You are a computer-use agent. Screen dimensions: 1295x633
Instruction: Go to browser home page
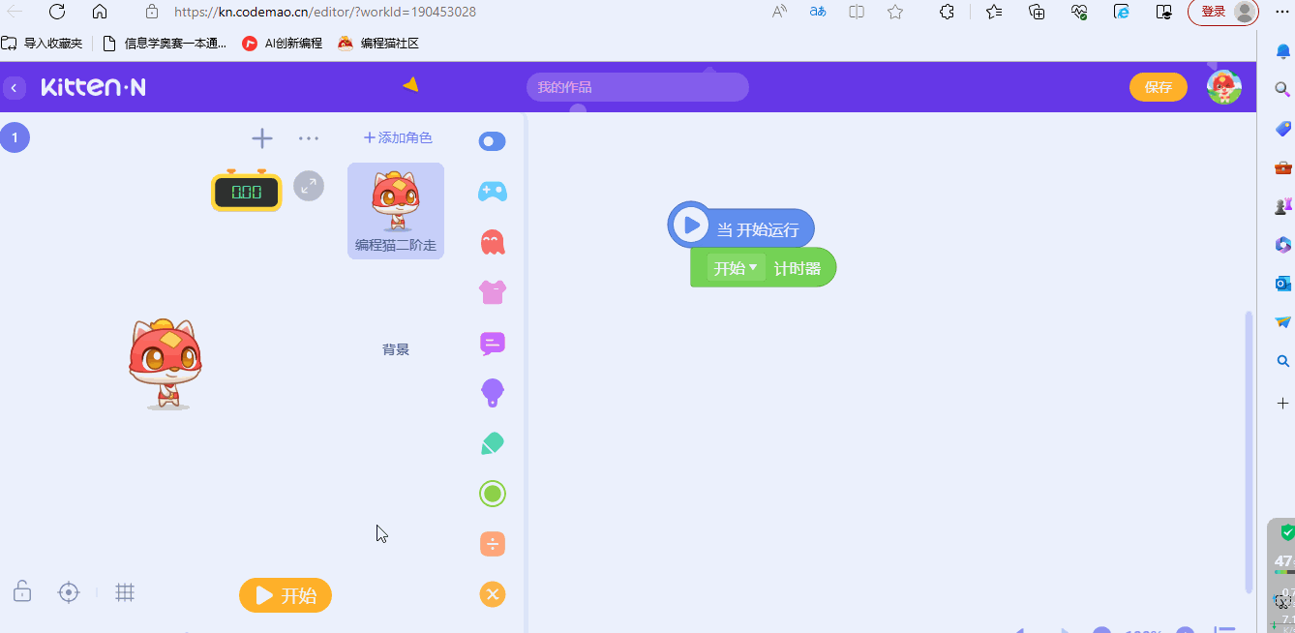click(100, 12)
